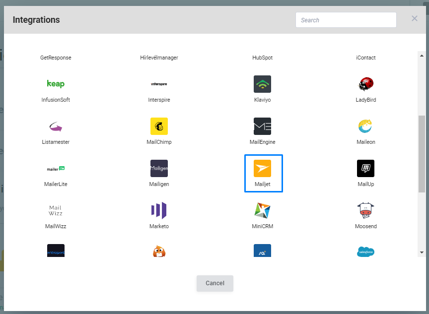This screenshot has height=314, width=429.
Task: Pick the MailerLite logo icon
Action: pos(56,169)
